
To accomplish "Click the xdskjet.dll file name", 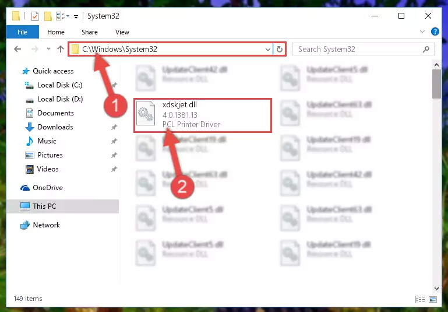I will tap(179, 104).
